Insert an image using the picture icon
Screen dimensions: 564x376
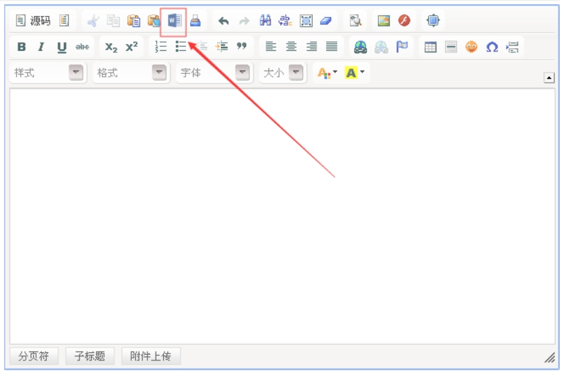[384, 21]
